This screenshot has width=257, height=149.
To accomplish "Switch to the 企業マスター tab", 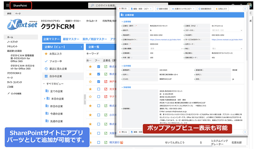I will tap(51, 39).
